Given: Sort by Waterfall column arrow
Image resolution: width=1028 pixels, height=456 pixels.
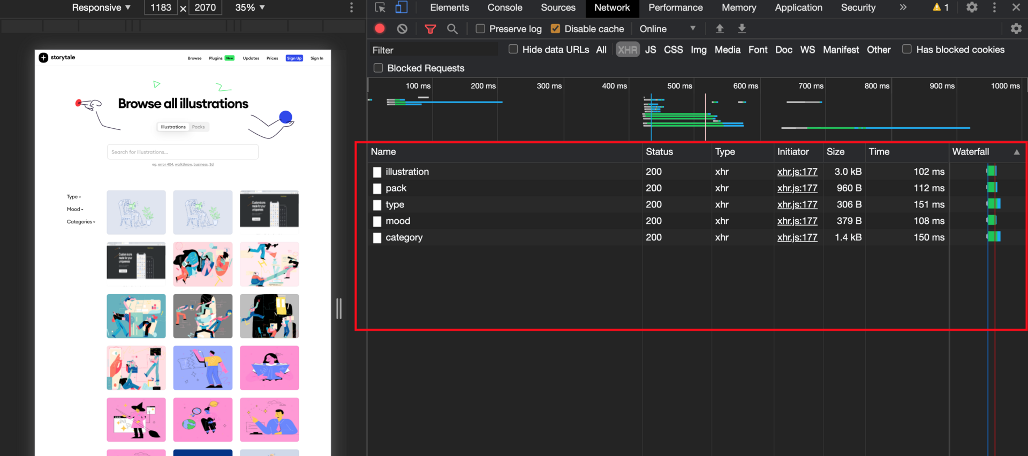Looking at the screenshot, I should (x=1016, y=152).
